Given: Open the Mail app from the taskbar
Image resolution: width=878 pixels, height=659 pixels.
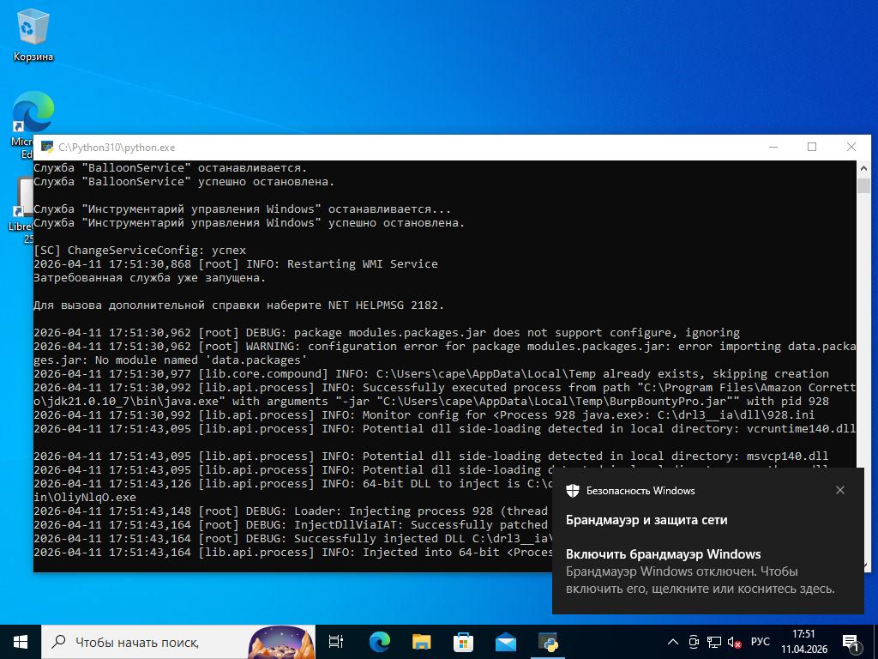Looking at the screenshot, I should (506, 641).
